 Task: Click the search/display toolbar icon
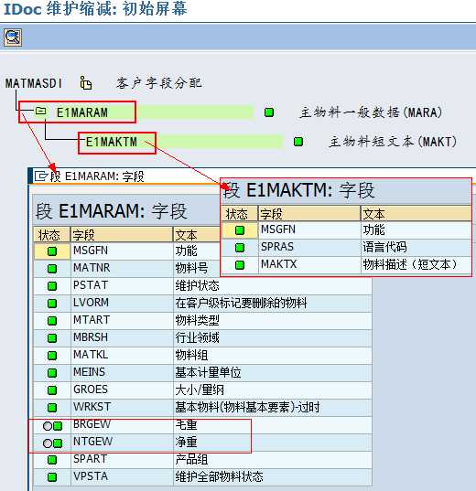(x=13, y=37)
